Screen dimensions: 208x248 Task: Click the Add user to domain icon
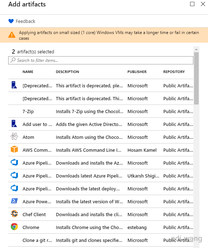[x=14, y=124]
